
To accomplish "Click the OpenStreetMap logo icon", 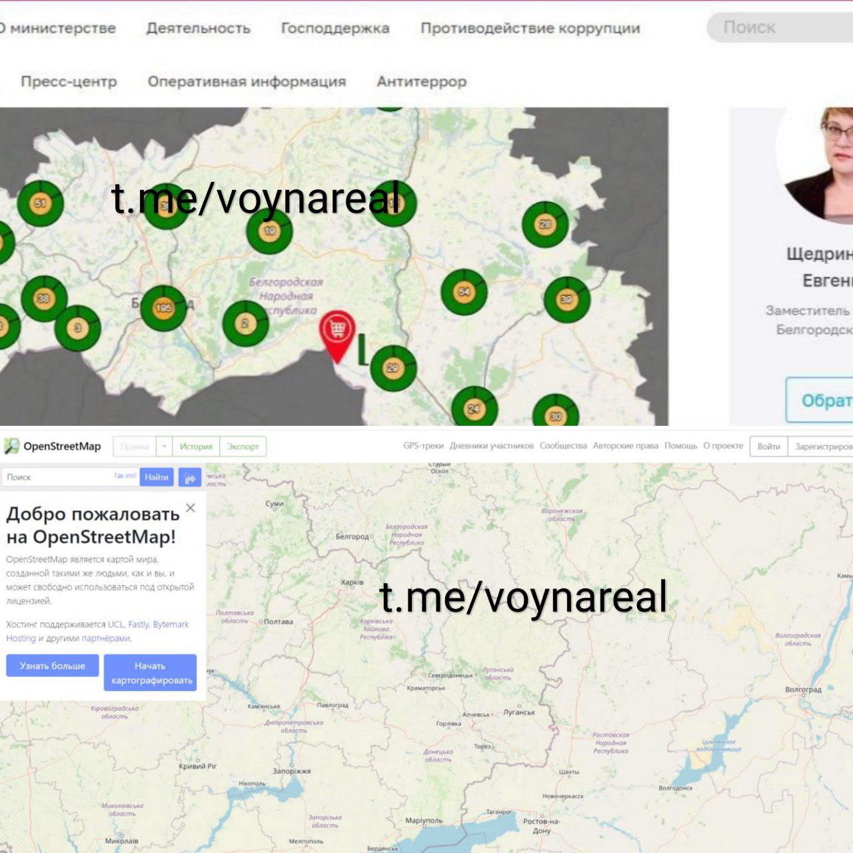I will coord(11,446).
